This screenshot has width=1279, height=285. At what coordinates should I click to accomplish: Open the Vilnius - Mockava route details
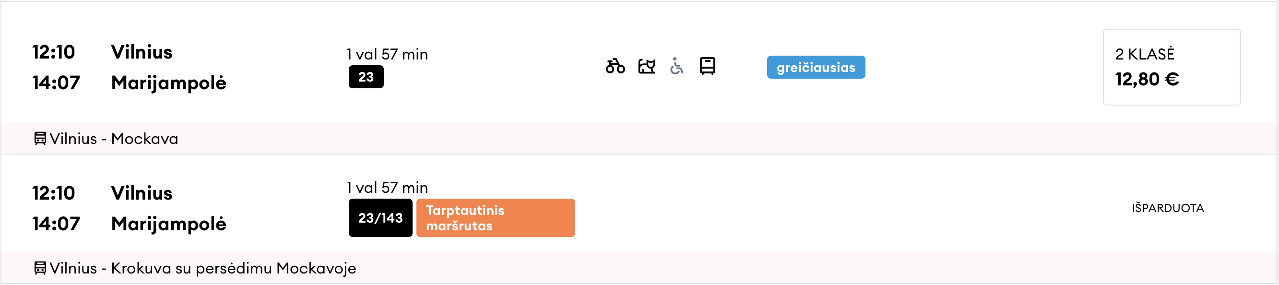[114, 139]
